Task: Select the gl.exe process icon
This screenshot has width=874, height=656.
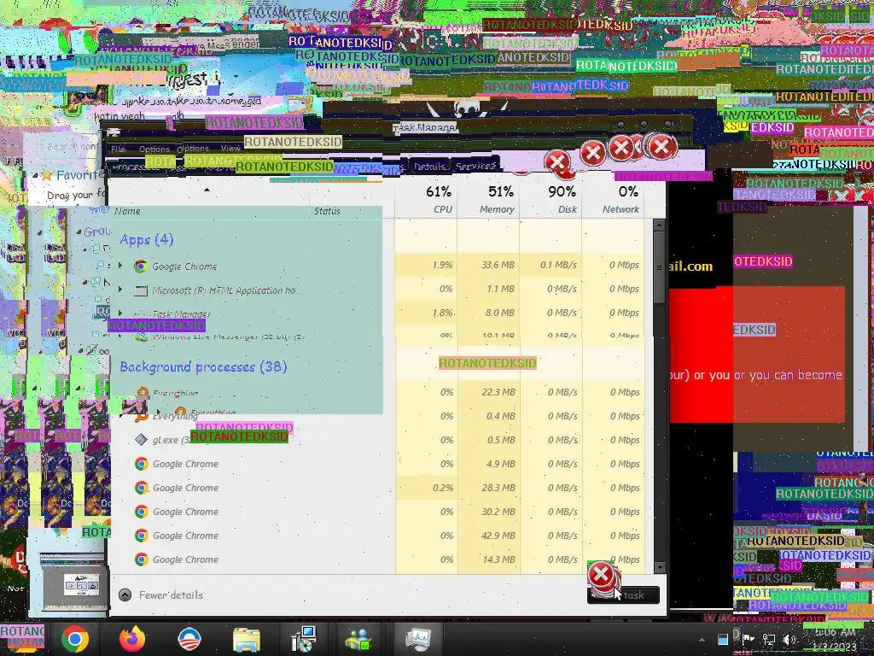Action: click(142, 440)
